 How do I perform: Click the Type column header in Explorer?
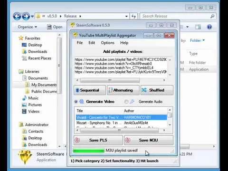pyautogui.click(x=193, y=54)
